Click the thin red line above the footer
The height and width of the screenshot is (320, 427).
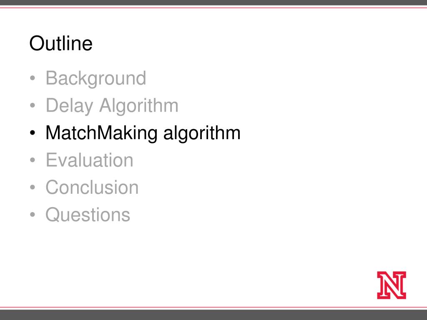click(213, 307)
